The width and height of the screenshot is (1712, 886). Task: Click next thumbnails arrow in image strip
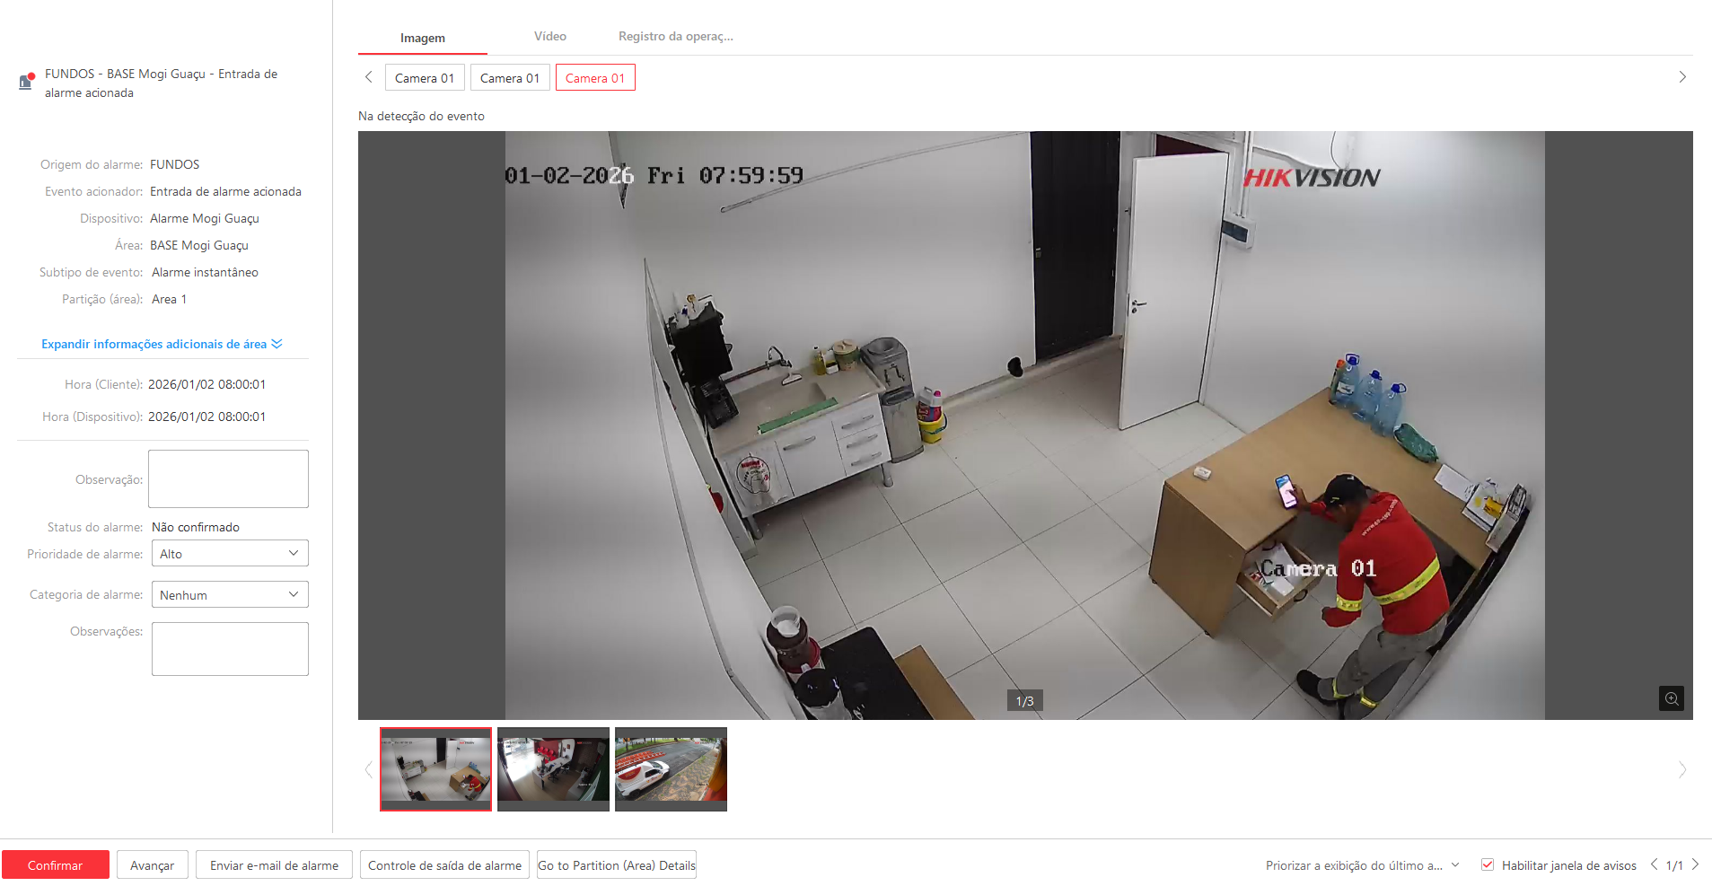pos(1681,769)
